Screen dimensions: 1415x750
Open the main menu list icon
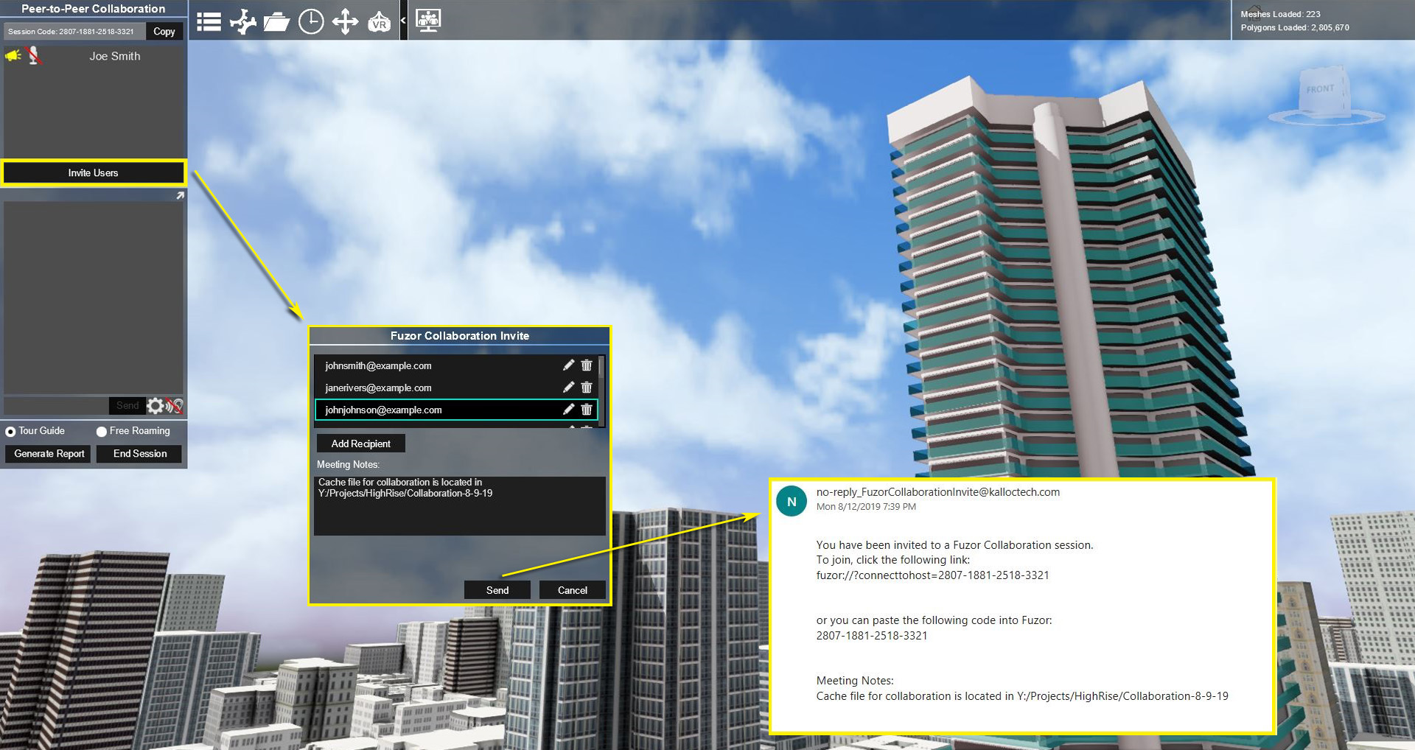[209, 21]
